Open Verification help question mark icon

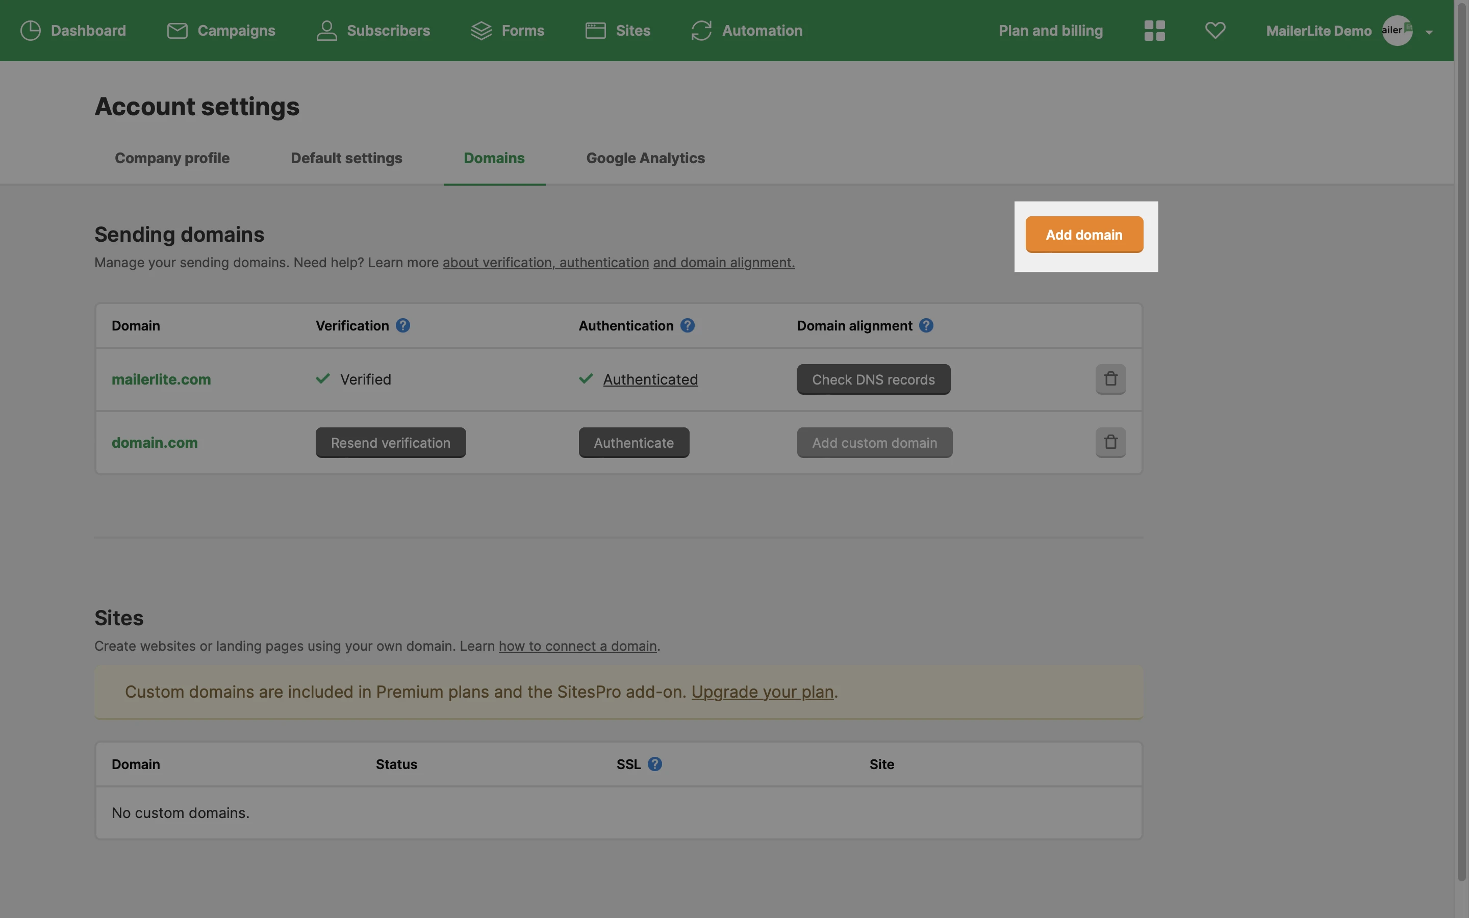[402, 325]
